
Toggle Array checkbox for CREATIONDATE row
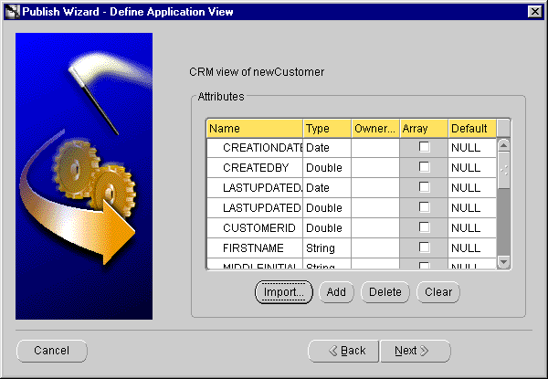[x=424, y=147]
